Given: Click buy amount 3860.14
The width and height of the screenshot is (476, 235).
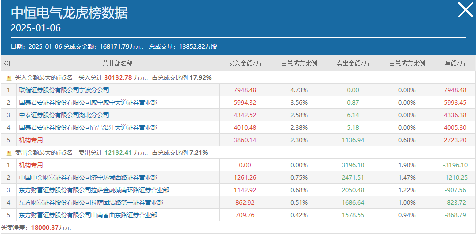Looking at the screenshot, I should [x=245, y=140].
